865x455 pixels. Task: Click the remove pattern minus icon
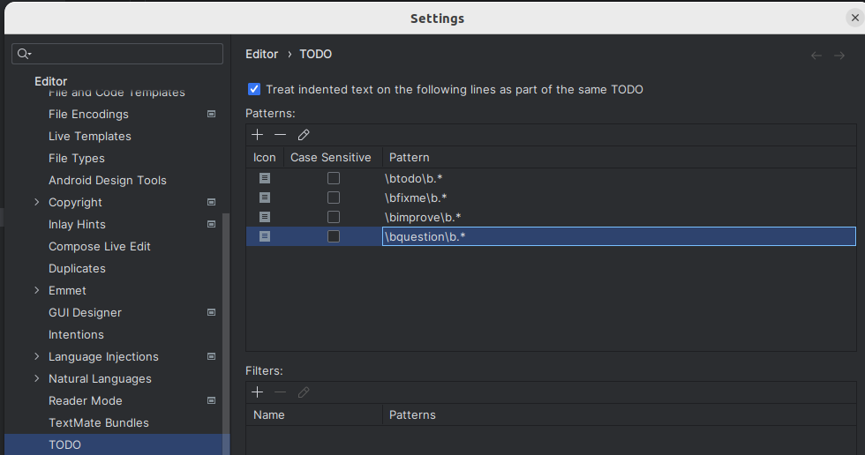[280, 135]
